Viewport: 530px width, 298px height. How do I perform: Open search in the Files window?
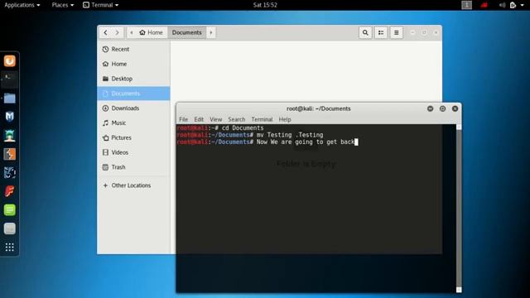pyautogui.click(x=365, y=32)
